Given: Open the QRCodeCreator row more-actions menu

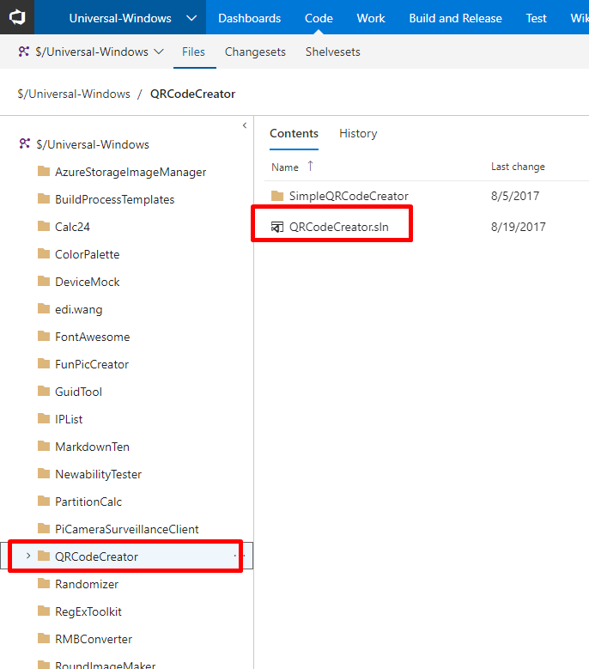Looking at the screenshot, I should coord(240,556).
